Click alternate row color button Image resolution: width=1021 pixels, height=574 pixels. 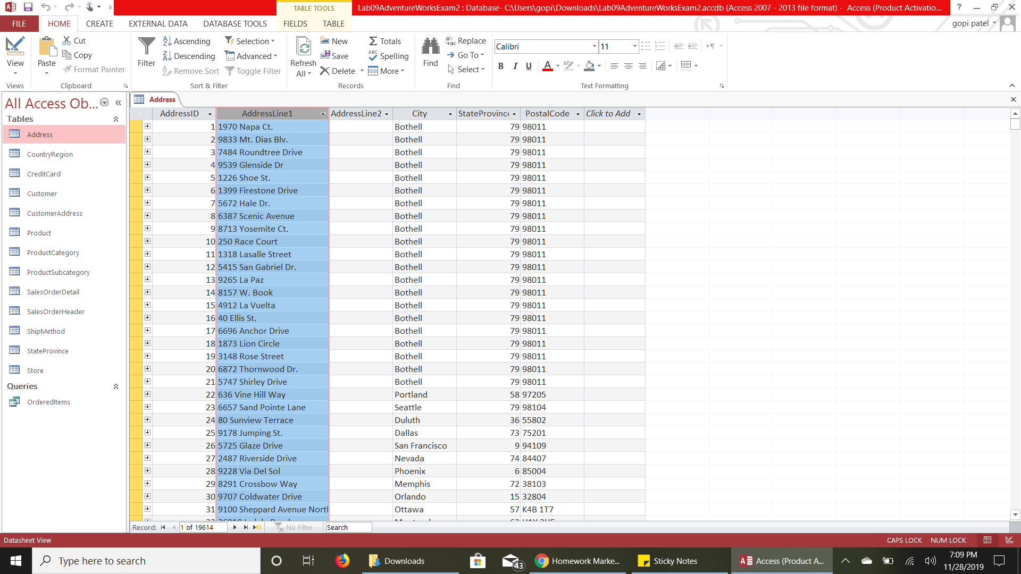coord(686,65)
